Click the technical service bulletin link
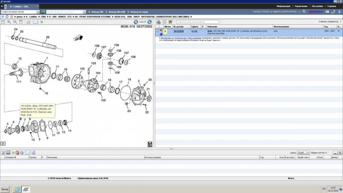 tap(181, 38)
